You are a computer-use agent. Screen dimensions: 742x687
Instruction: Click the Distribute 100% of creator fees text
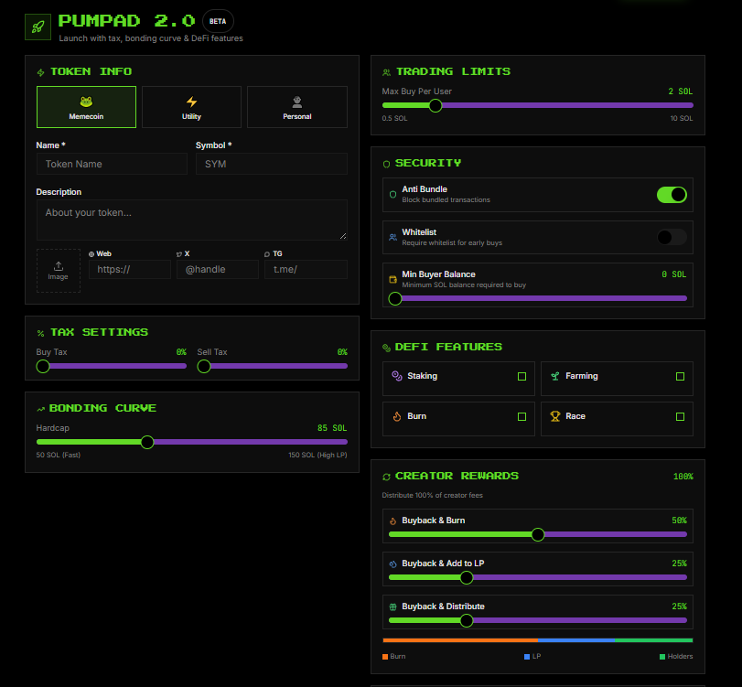[433, 496]
